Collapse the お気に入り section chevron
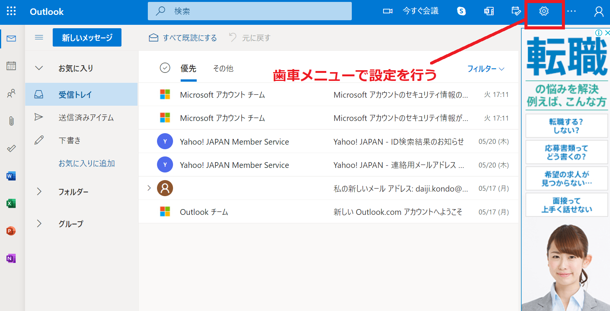 [x=39, y=68]
